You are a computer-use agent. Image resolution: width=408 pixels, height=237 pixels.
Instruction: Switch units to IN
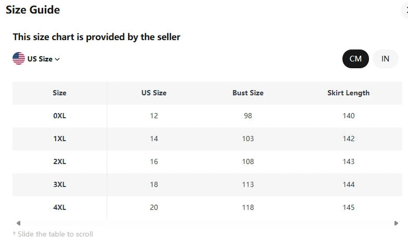click(385, 59)
